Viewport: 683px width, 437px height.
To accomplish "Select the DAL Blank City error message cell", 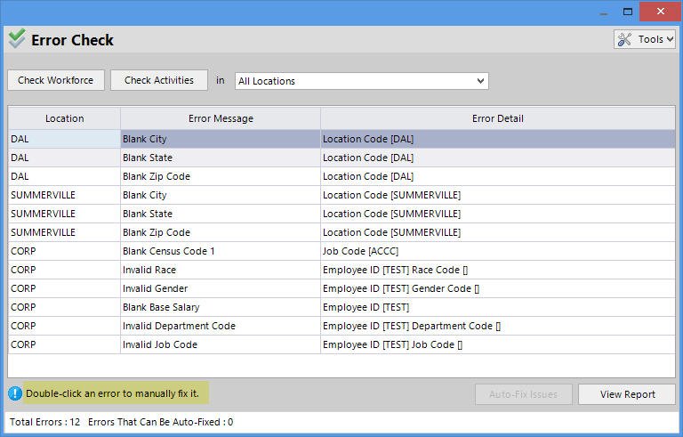I will [x=221, y=139].
